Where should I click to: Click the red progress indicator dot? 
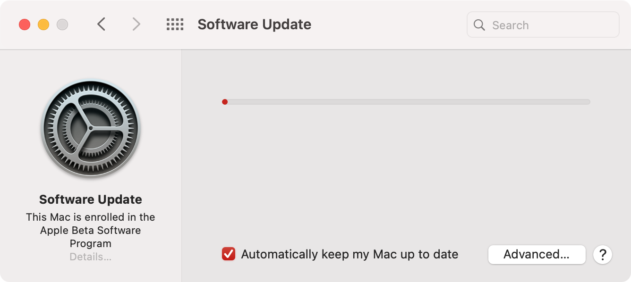pos(225,102)
